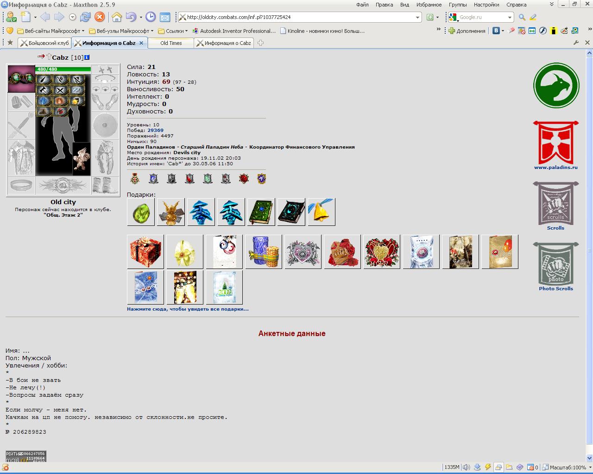The image size is (593, 474).
Task: Click the yellow info toolbar icon
Action: (553, 31)
